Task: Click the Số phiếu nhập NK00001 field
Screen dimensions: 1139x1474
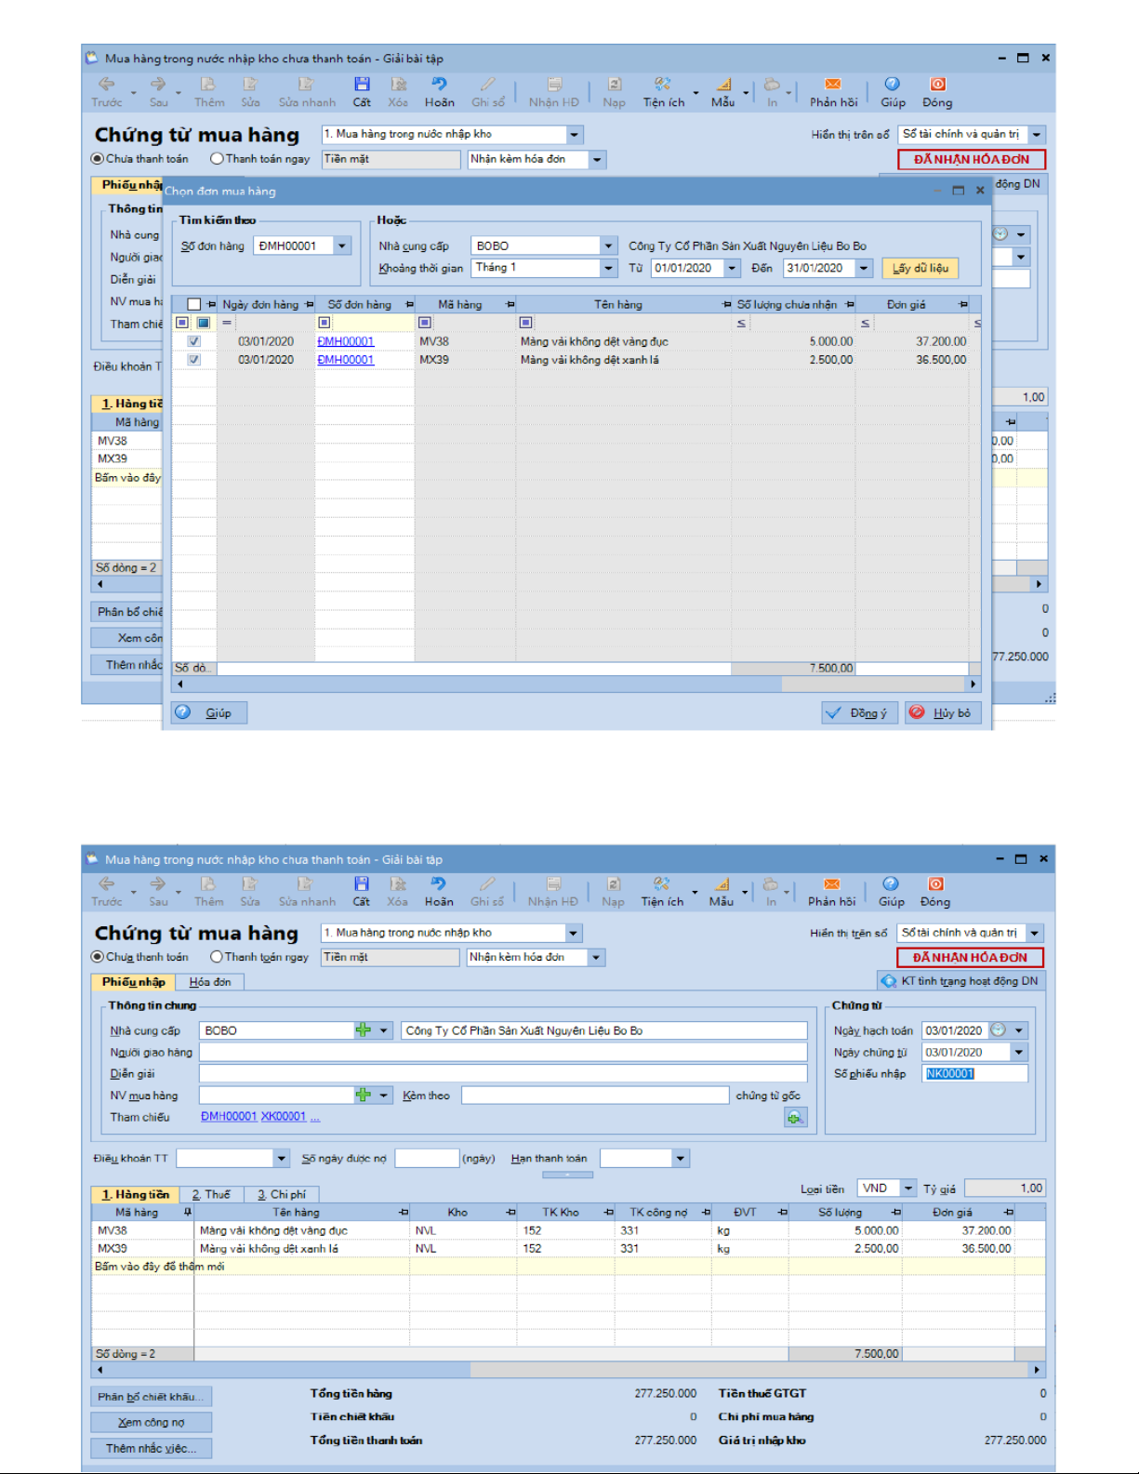Action: click(x=974, y=1074)
